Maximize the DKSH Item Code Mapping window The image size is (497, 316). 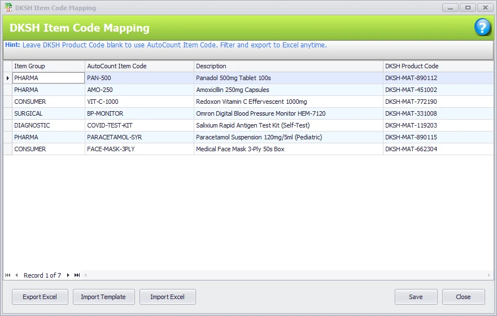click(x=468, y=7)
